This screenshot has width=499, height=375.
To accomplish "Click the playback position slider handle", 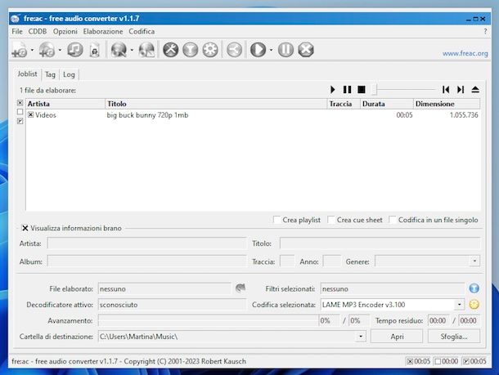I will click(375, 90).
